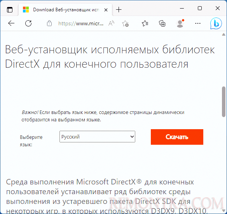This screenshot has height=214, width=227.
Task: Go back to the previous page
Action: (x=11, y=23)
